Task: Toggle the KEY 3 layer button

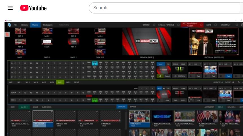Action: click(x=221, y=64)
